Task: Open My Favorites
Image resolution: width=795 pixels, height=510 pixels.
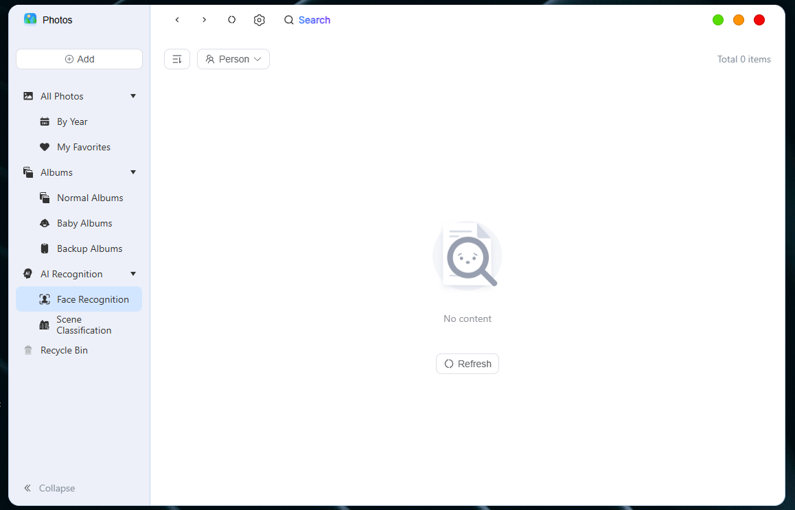Action: [79, 147]
